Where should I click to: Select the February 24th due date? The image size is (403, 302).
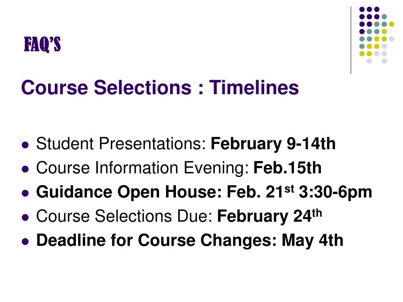point(270,216)
